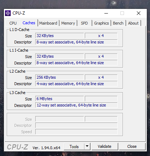Open the Bench tab
Image resolution: width=150 pixels, height=156 pixels.
tap(118, 23)
